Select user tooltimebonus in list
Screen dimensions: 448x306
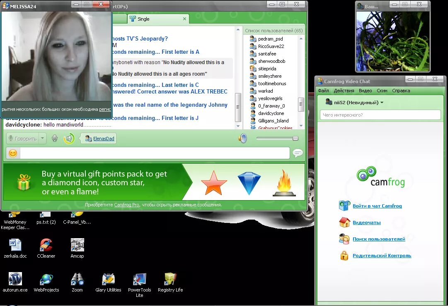coord(272,83)
